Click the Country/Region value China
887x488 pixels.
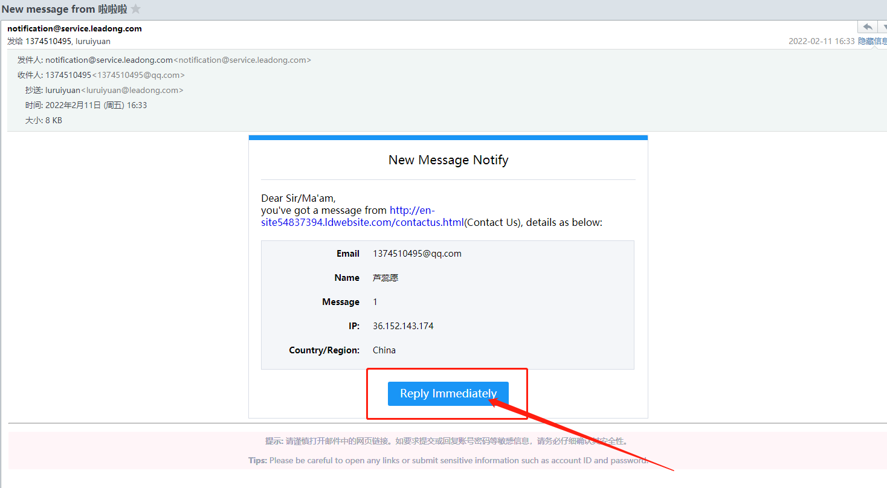click(384, 350)
